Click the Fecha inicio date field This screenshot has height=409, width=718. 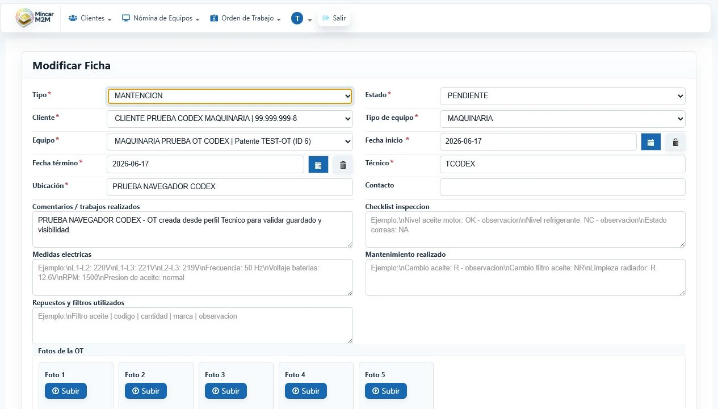coord(538,141)
